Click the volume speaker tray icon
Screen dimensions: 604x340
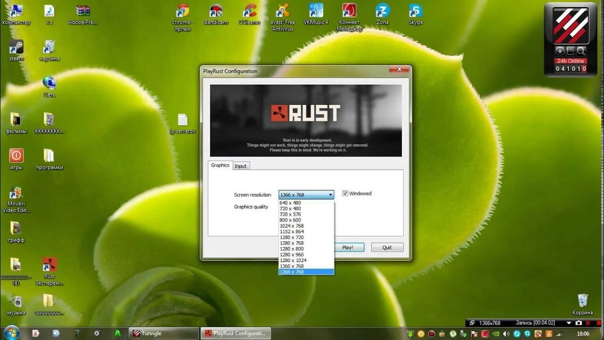click(505, 334)
